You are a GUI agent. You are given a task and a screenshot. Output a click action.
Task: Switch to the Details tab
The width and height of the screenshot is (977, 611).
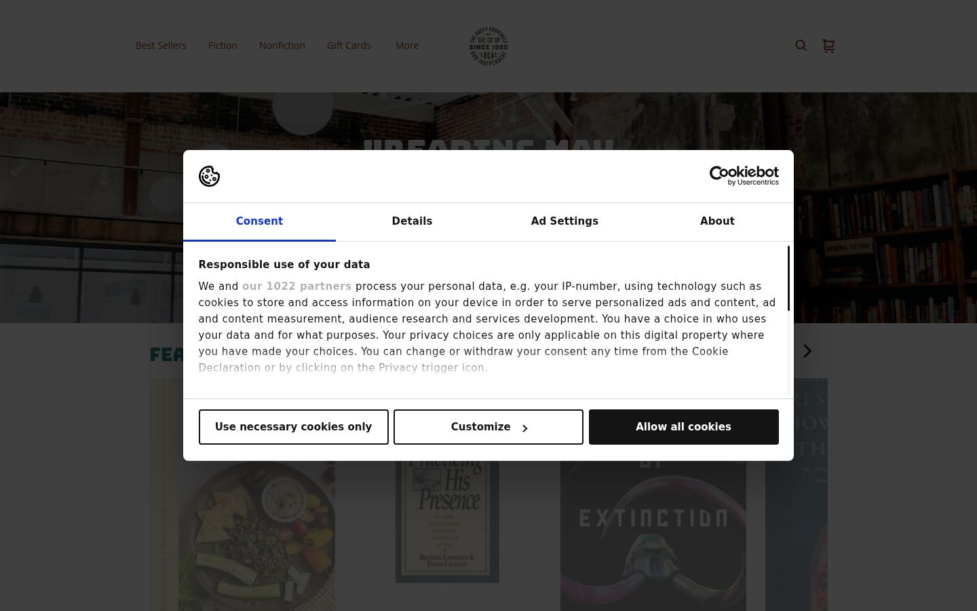pos(412,221)
